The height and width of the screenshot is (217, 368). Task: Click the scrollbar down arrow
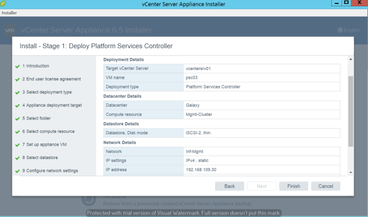[x=351, y=172]
